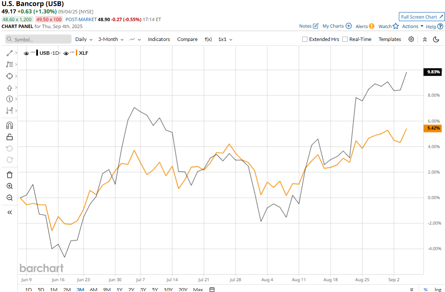Add USB to Watch list
Screen dimensions: 445x292
389,26
